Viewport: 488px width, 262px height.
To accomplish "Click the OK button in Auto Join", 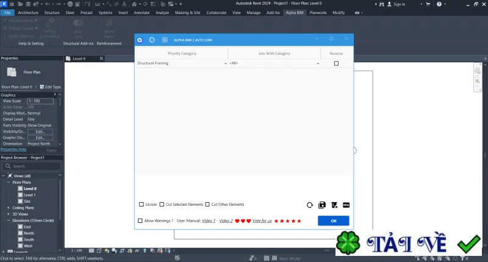I will pos(333,220).
